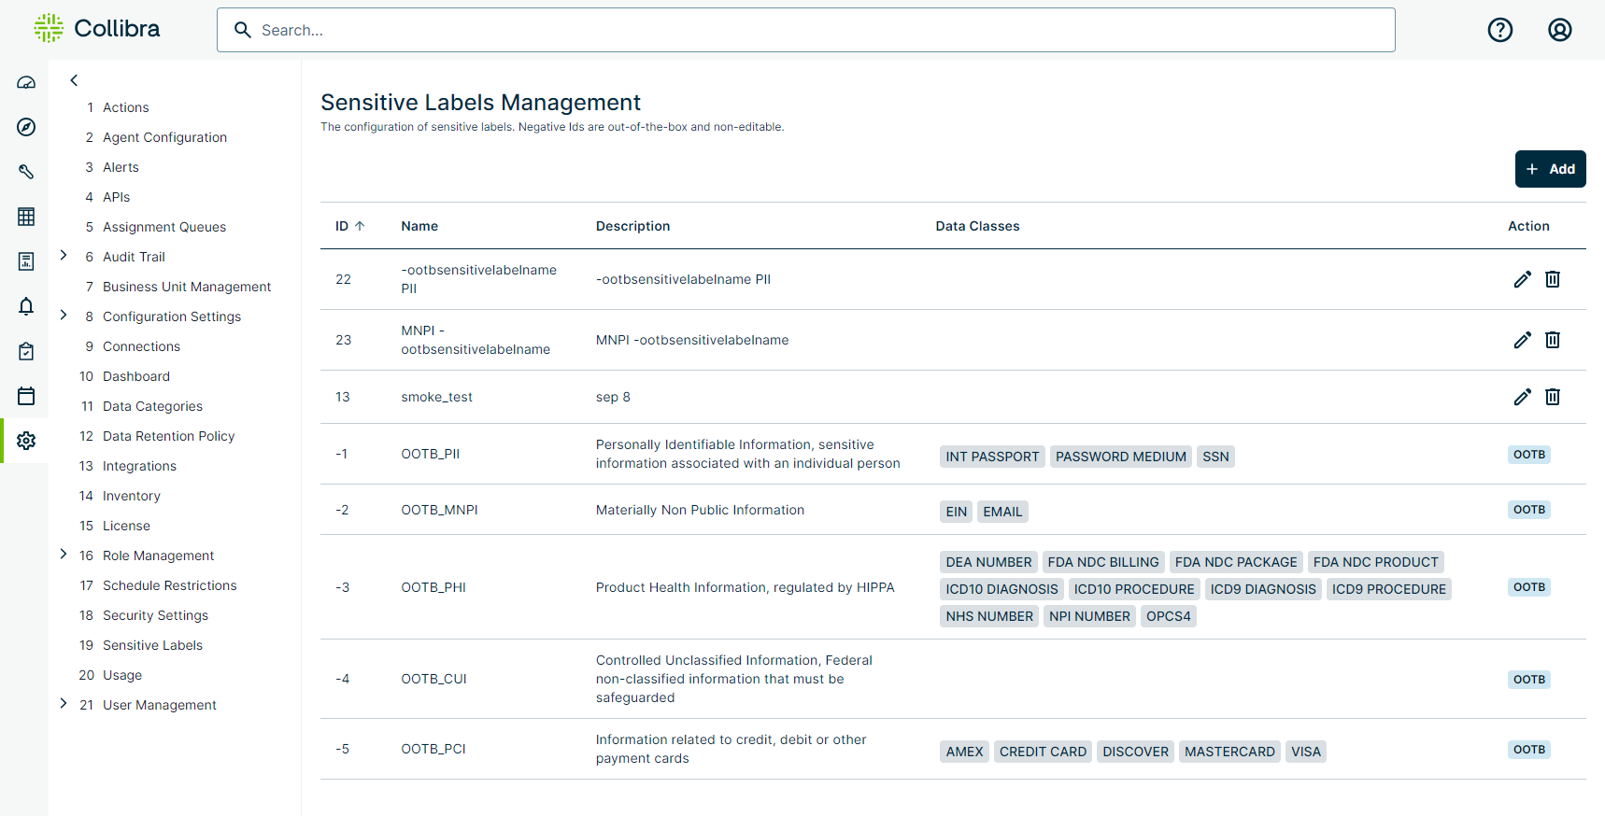Open the user profile account icon
This screenshot has height=816, width=1605.
tap(1559, 30)
